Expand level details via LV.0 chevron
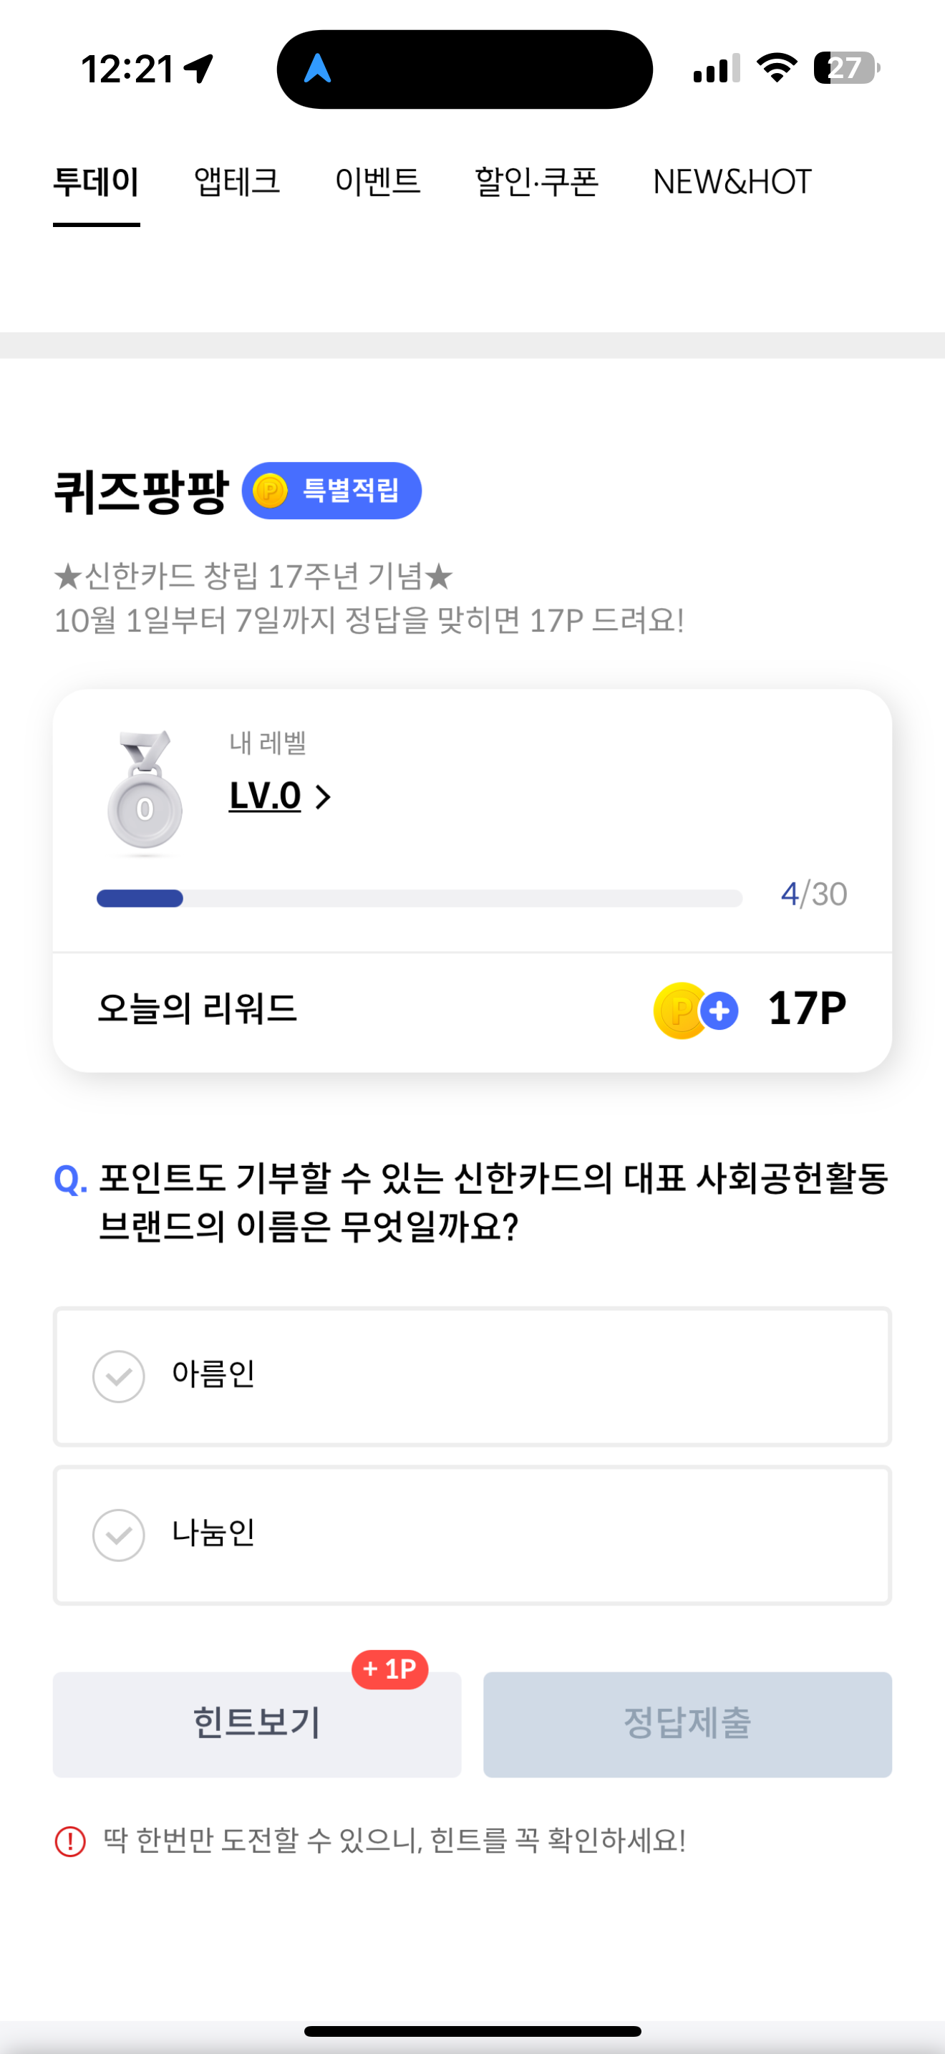 (323, 796)
